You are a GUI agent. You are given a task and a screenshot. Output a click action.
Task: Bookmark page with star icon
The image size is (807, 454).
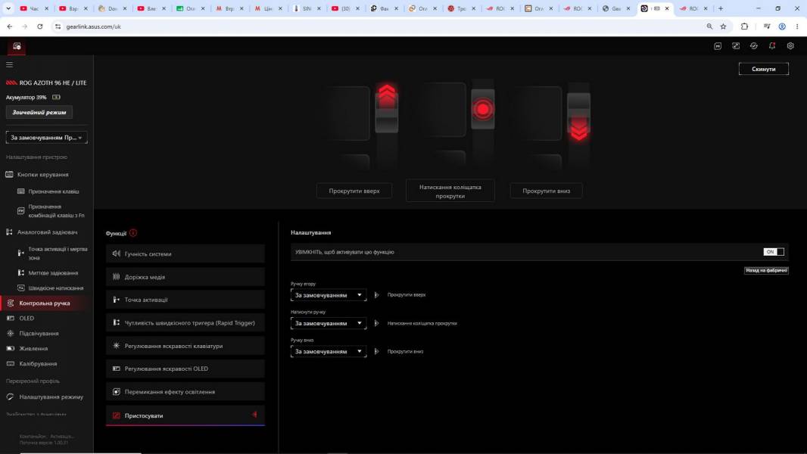click(x=723, y=26)
